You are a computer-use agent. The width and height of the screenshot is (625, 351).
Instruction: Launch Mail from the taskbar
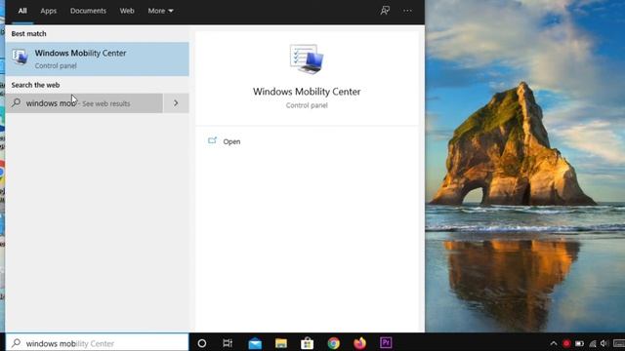[255, 343]
